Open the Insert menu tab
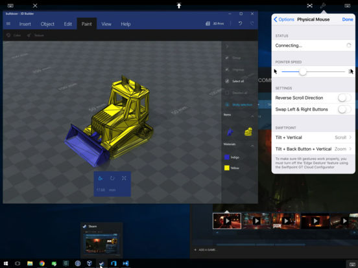 click(x=25, y=24)
